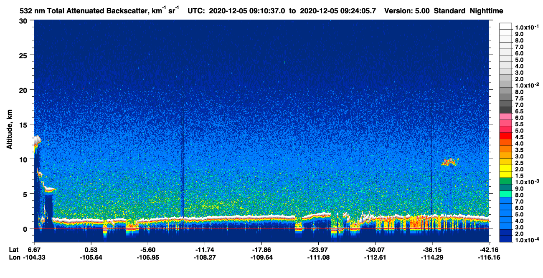Click the word 'Standard' in the header
Image resolution: width=543 pixels, height=278 pixels.
click(x=449, y=11)
